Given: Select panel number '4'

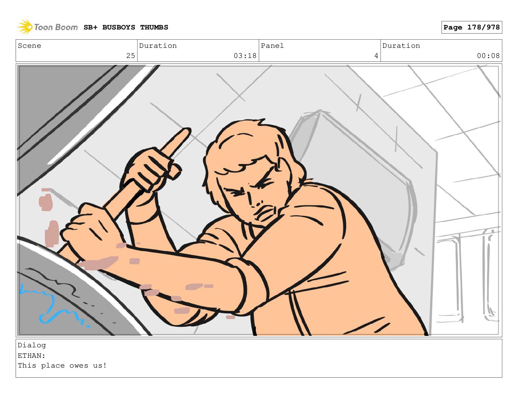Looking at the screenshot, I should coord(376,56).
